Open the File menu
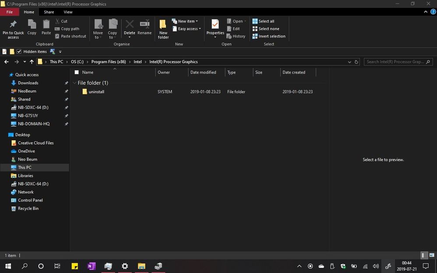This screenshot has height=273, width=437. [x=10, y=12]
